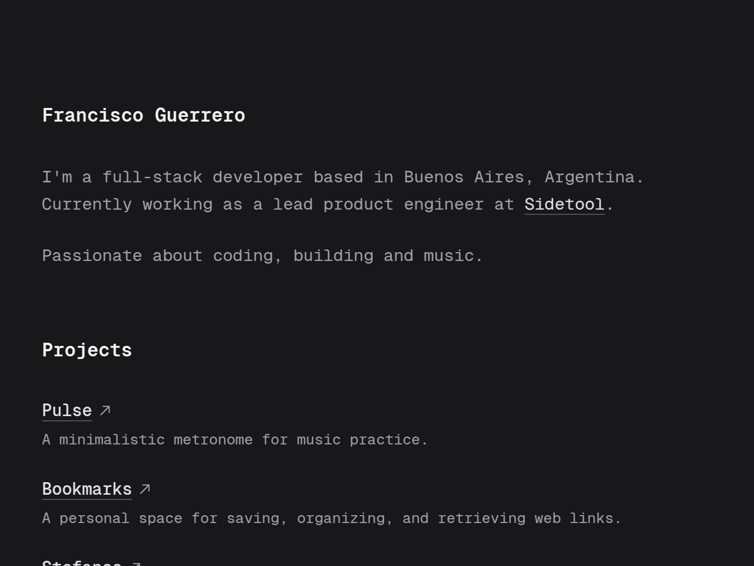Visit the Bookmarks project link

coord(87,489)
